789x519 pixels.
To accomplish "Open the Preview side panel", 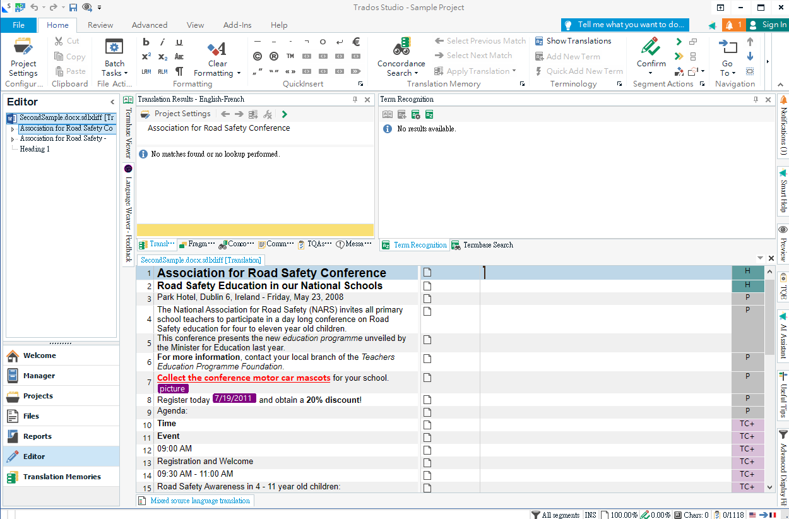I will (x=783, y=244).
